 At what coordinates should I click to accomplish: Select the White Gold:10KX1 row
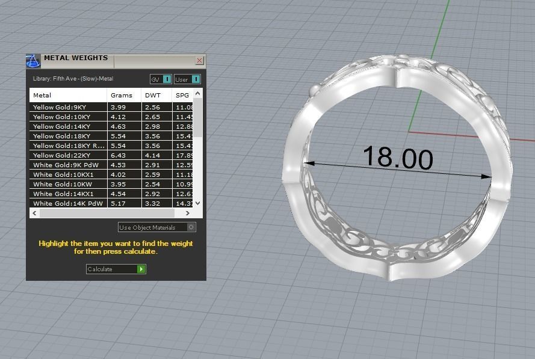tap(111, 174)
